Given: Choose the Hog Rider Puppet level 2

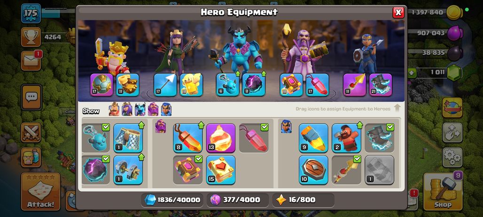Looking at the screenshot, I should coord(346,138).
